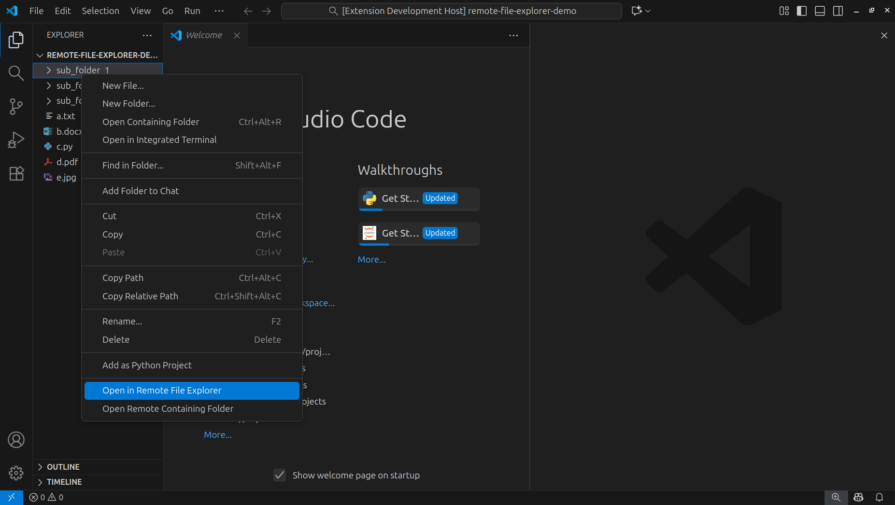Click the More... link under Walkthroughs

(x=372, y=259)
